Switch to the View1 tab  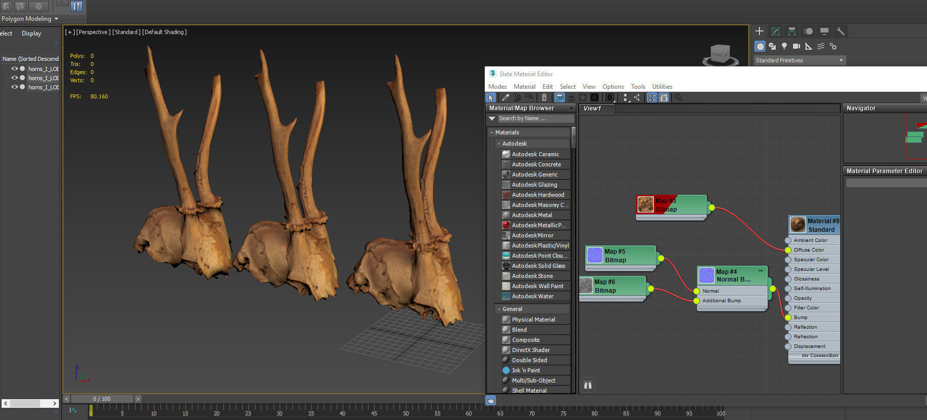coord(597,109)
